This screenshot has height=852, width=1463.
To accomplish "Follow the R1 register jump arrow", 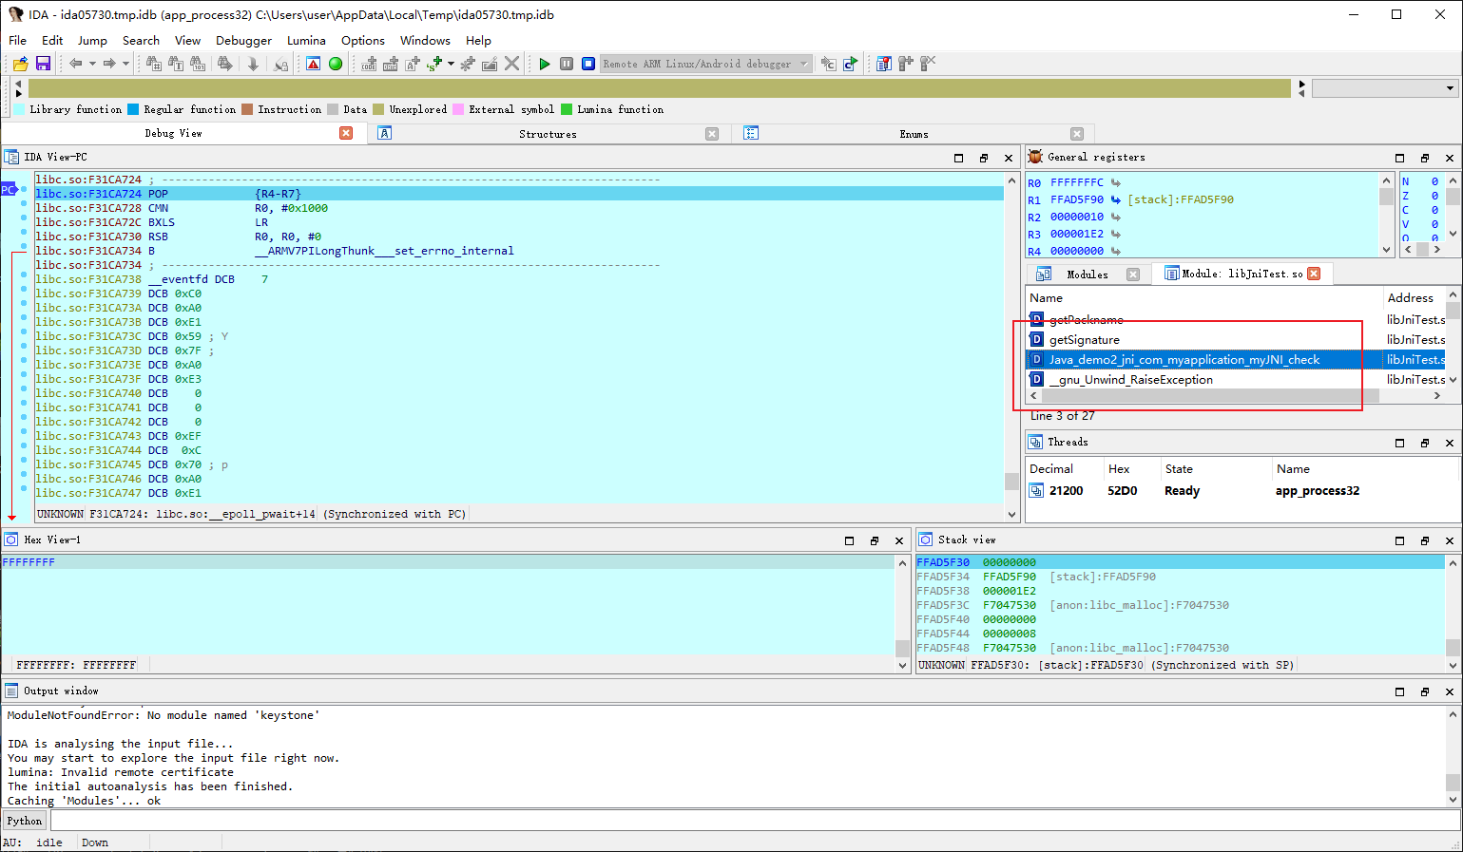I will coord(1116,199).
